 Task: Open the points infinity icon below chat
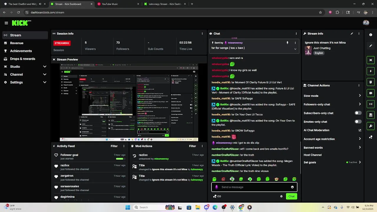[217, 196]
